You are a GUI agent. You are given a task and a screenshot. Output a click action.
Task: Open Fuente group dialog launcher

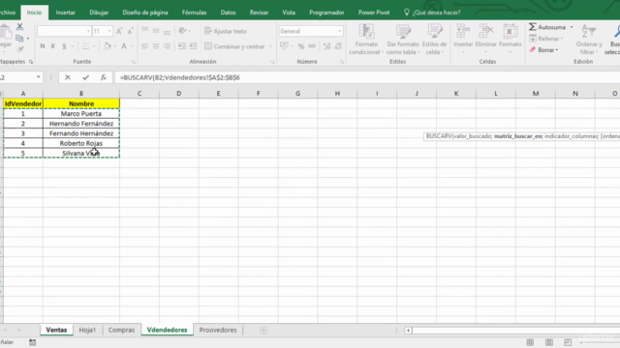[x=134, y=62]
